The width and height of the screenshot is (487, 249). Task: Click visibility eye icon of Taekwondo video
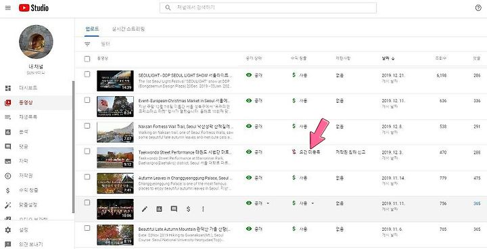249,152
